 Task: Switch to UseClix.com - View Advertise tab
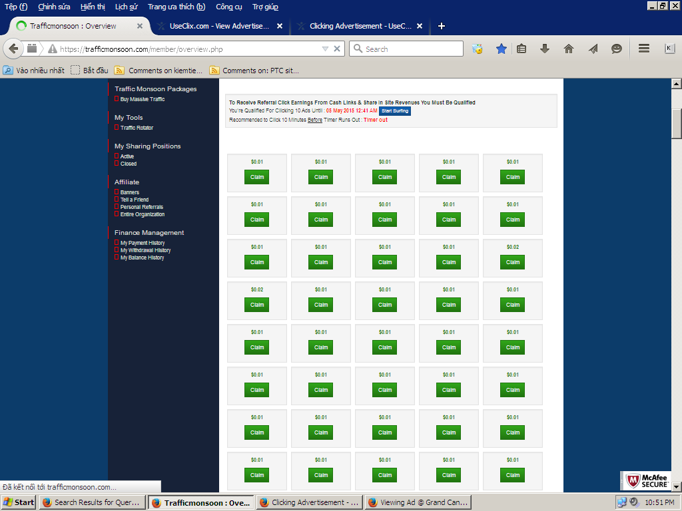218,26
